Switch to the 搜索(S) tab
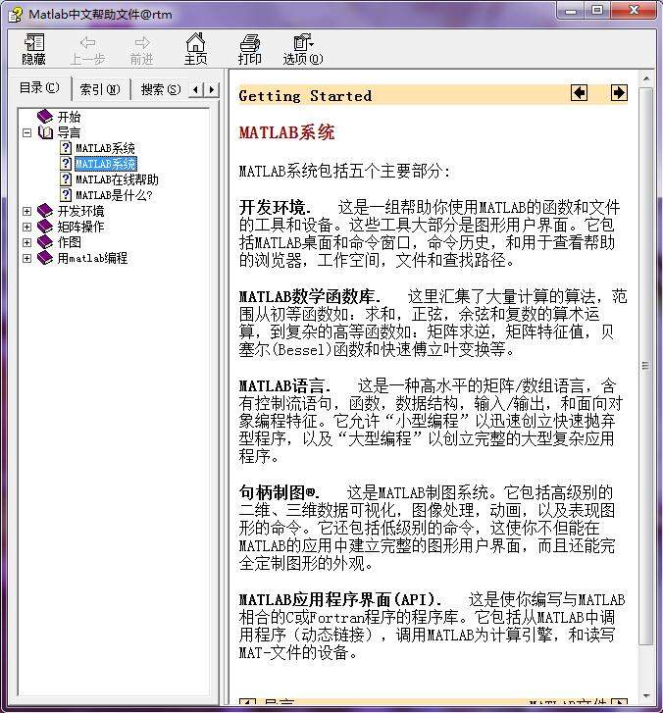The height and width of the screenshot is (713, 663). pyautogui.click(x=161, y=89)
